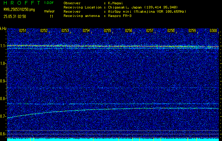Click the 0300 time marker label
Screen dimensions: 222x141
pyautogui.click(x=214, y=31)
